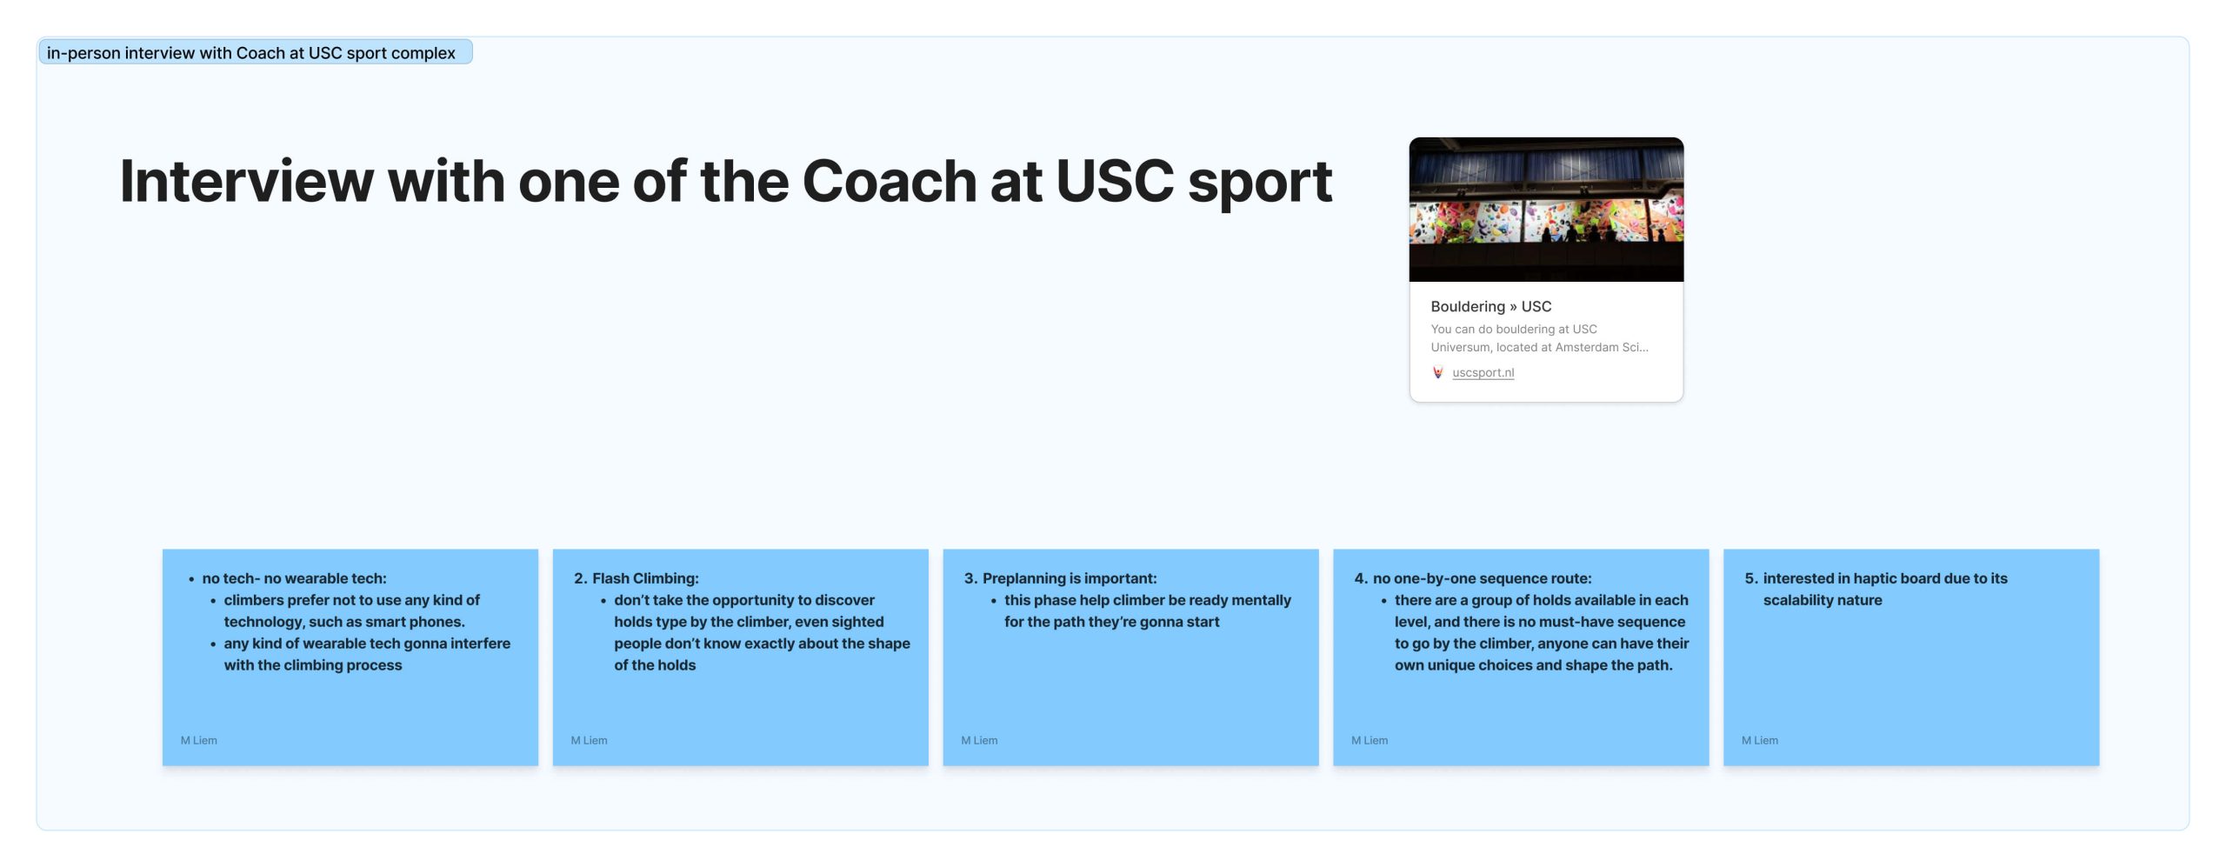Screen dimensions: 2226x867
Task: Click the "no one-by-one sequence route:" note heading
Action: pos(1482,578)
